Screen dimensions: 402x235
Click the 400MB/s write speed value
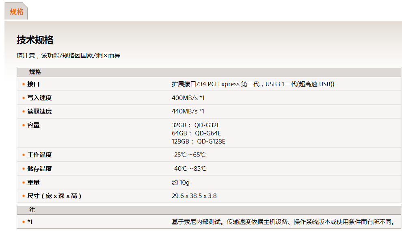(188, 98)
